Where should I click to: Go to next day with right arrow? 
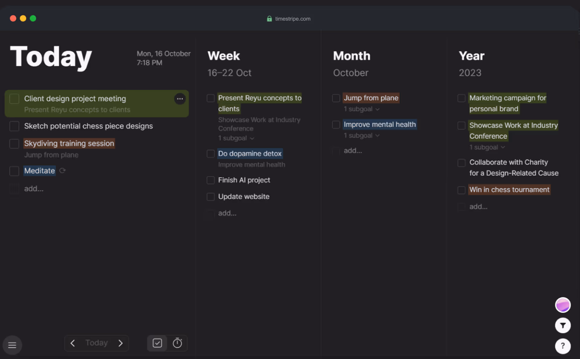coord(121,343)
